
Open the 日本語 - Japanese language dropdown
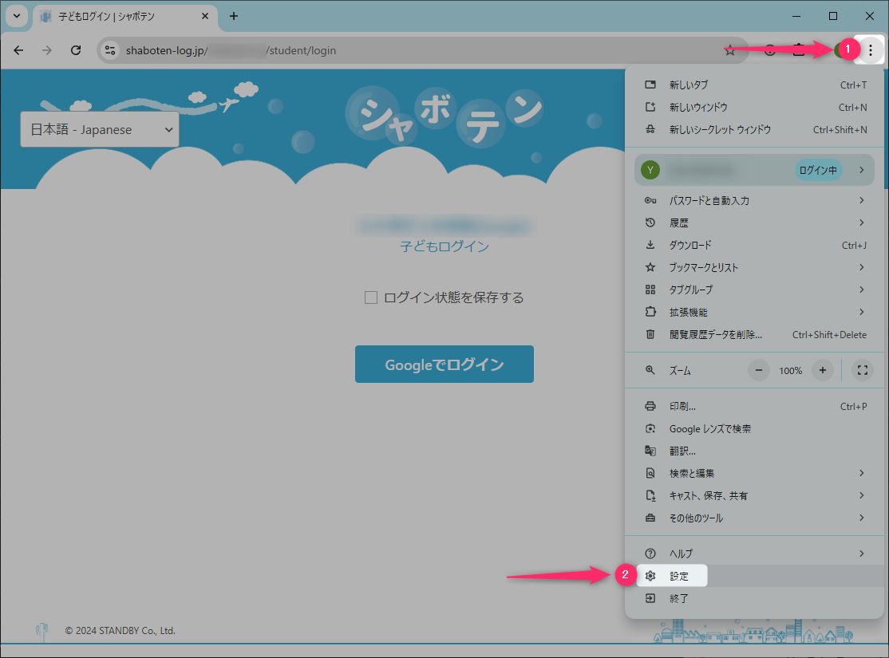click(100, 130)
